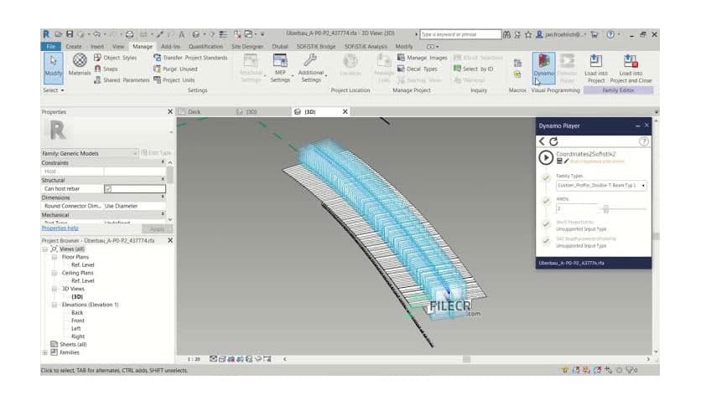Open MEP Settings
This screenshot has height=405, width=701.
coord(280,69)
